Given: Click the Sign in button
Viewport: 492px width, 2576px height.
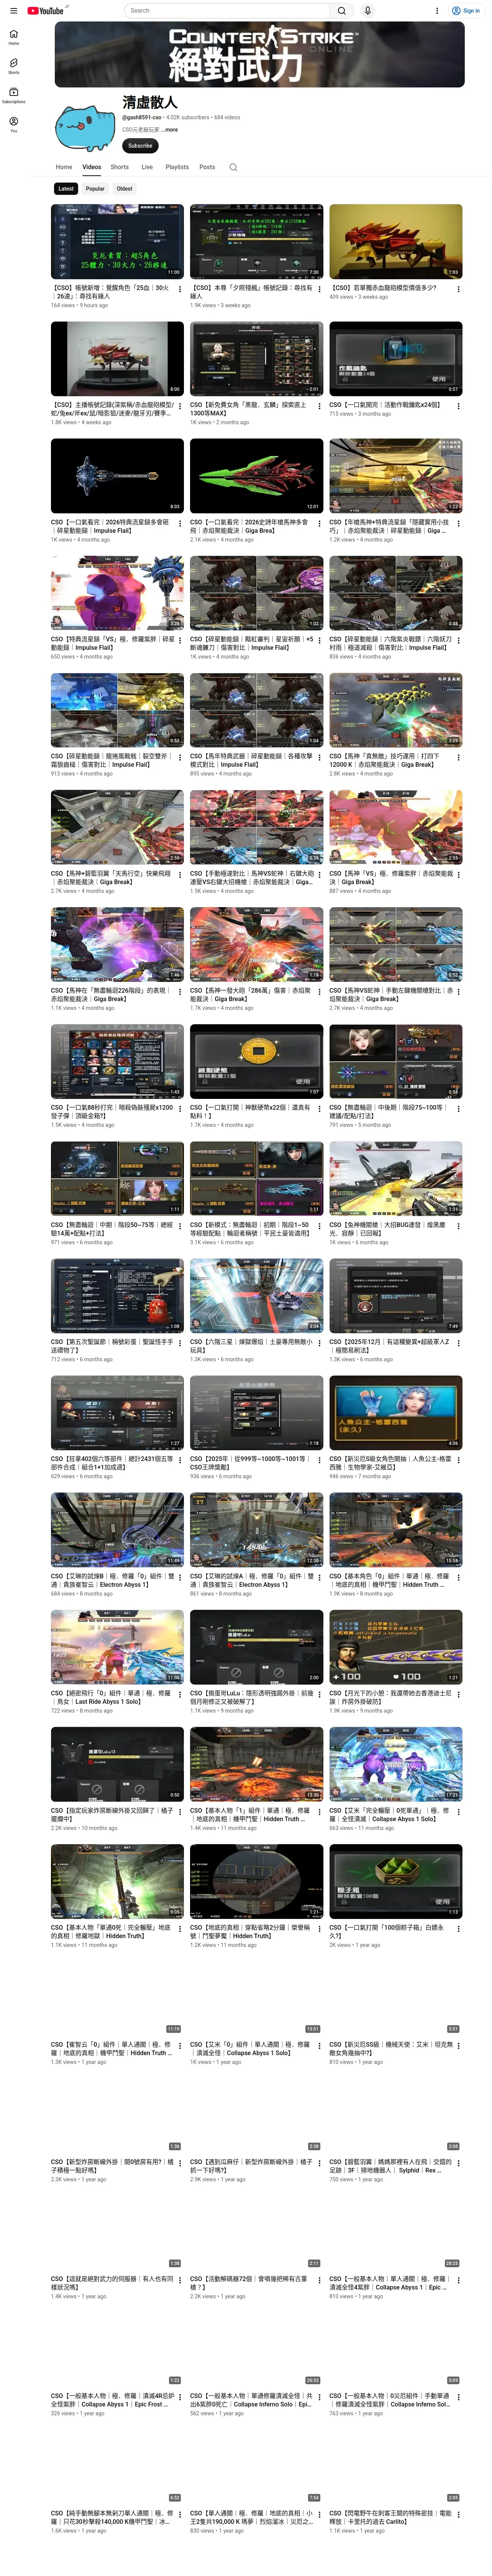Looking at the screenshot, I should click(x=466, y=11).
